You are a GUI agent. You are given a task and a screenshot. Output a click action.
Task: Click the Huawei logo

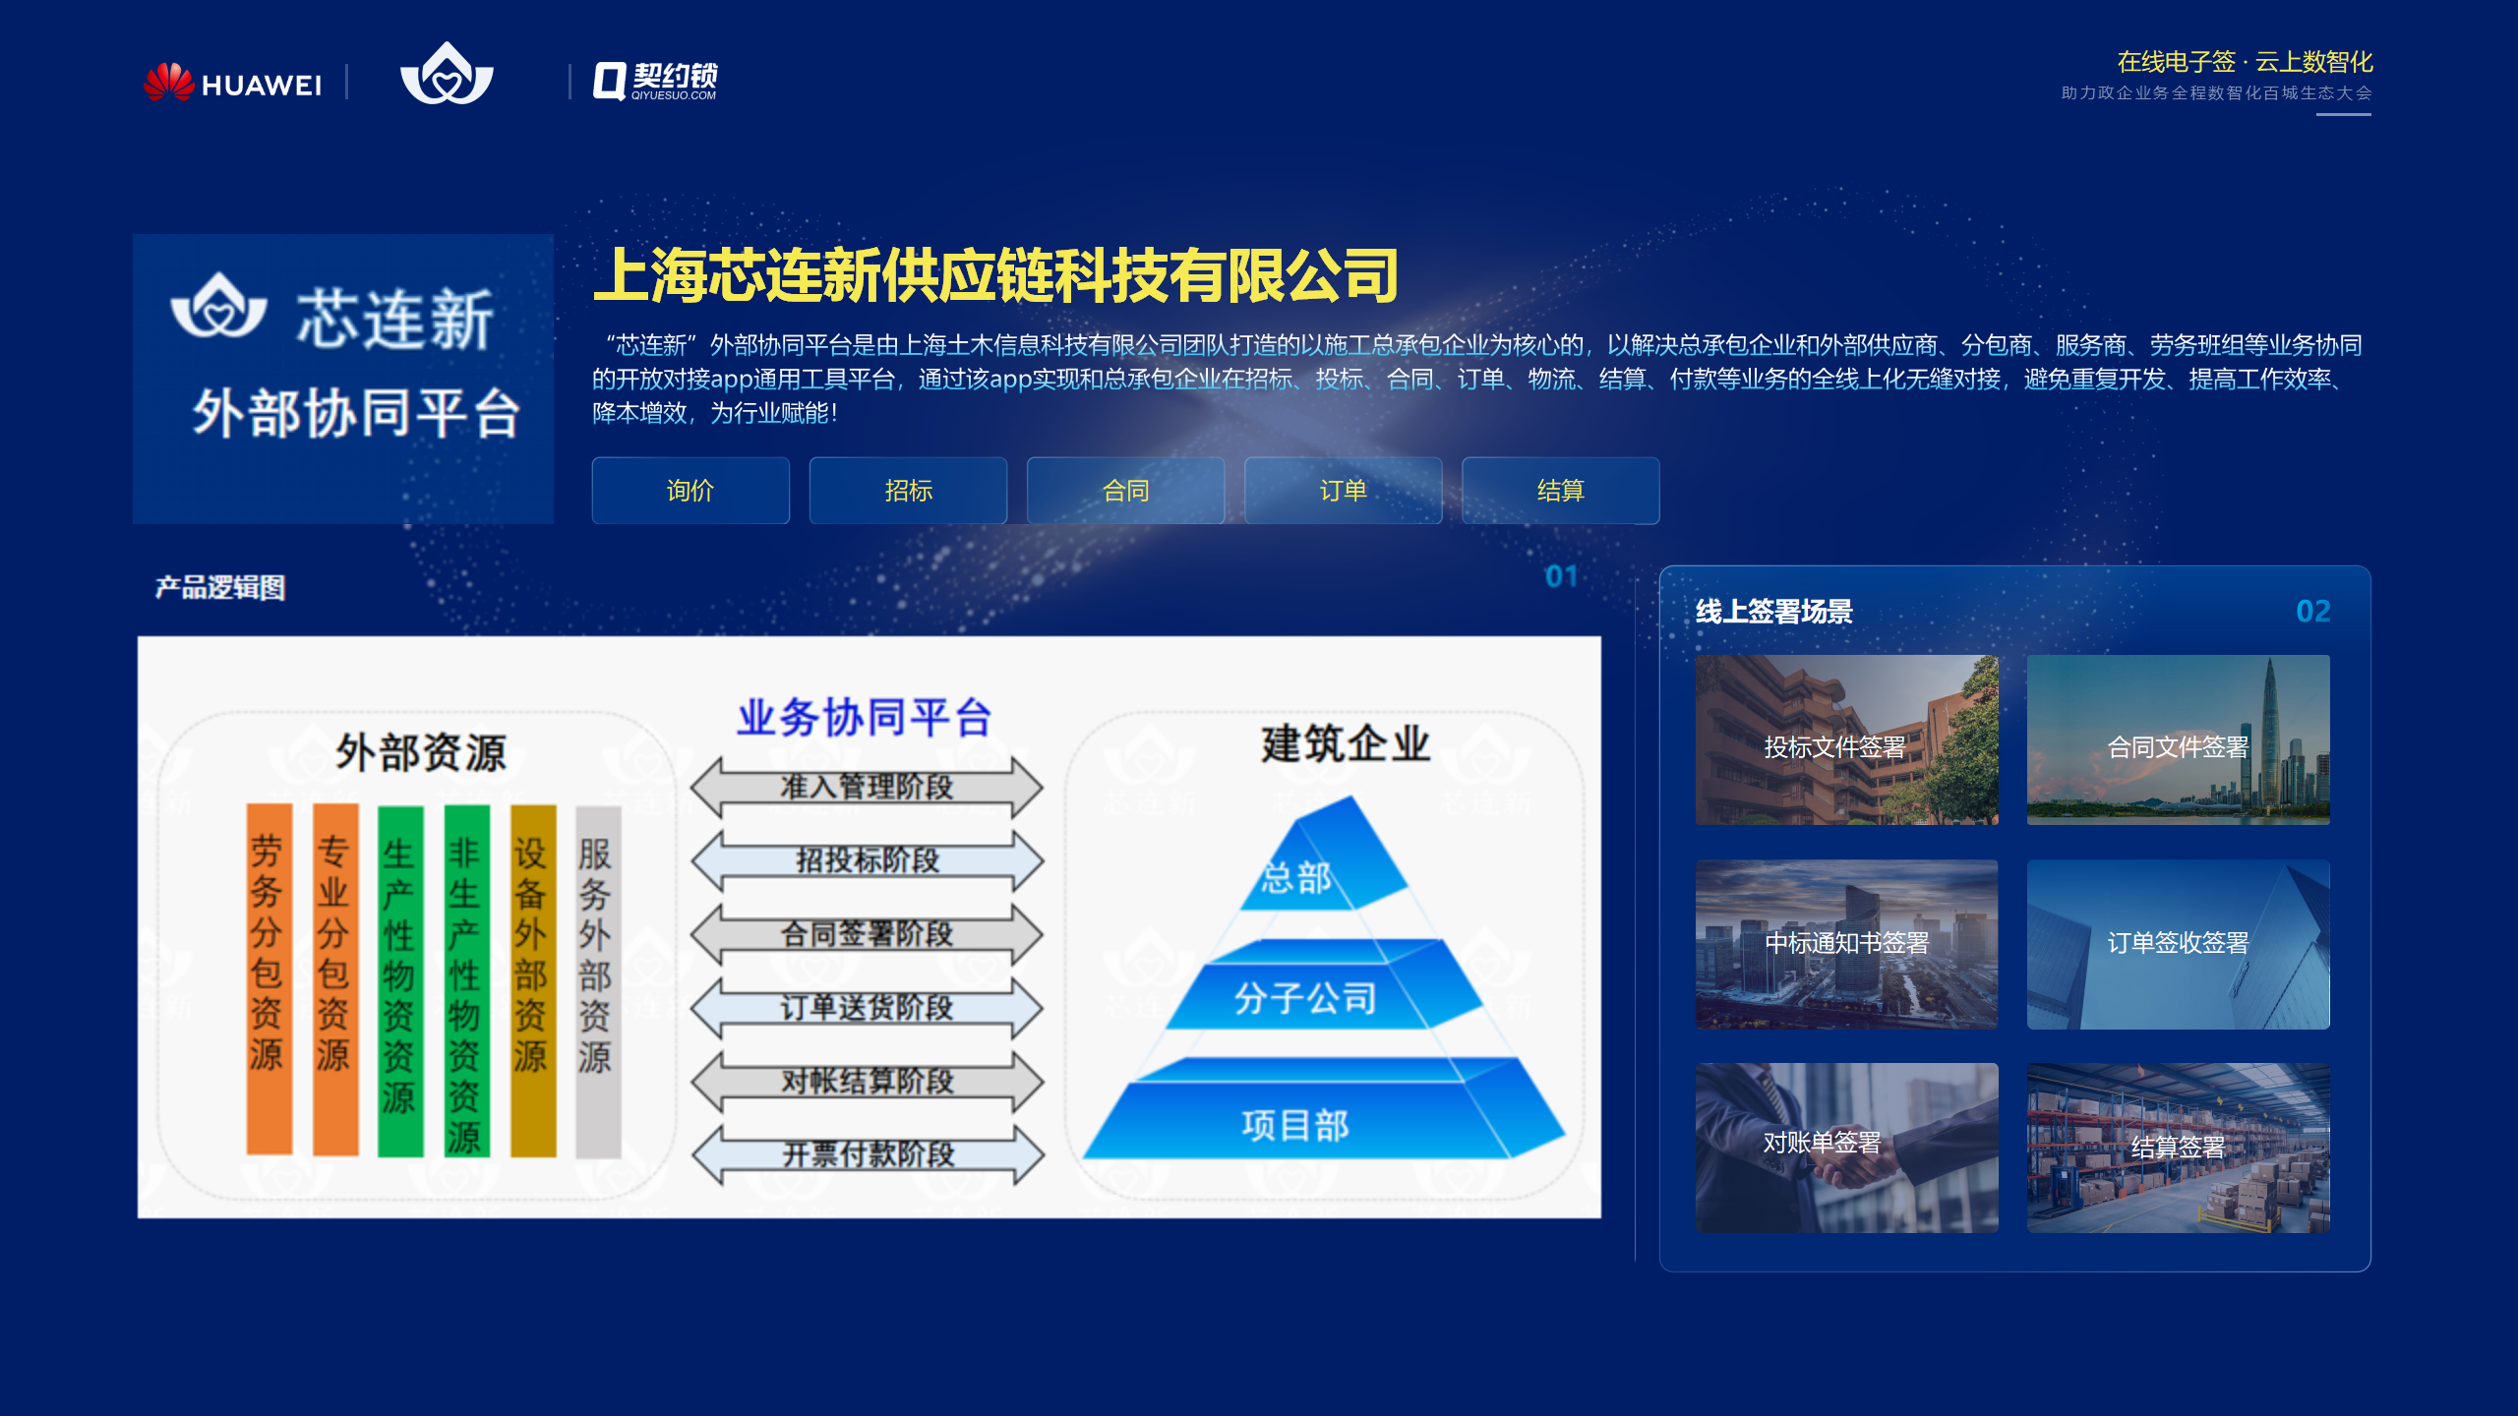(x=232, y=83)
